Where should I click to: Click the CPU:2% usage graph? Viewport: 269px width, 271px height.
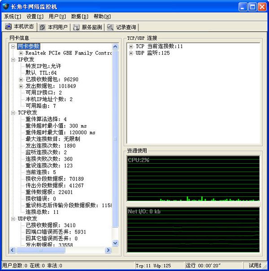point(193,178)
